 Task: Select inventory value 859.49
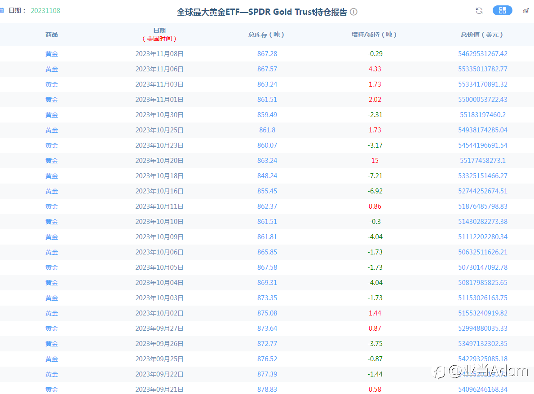(267, 115)
